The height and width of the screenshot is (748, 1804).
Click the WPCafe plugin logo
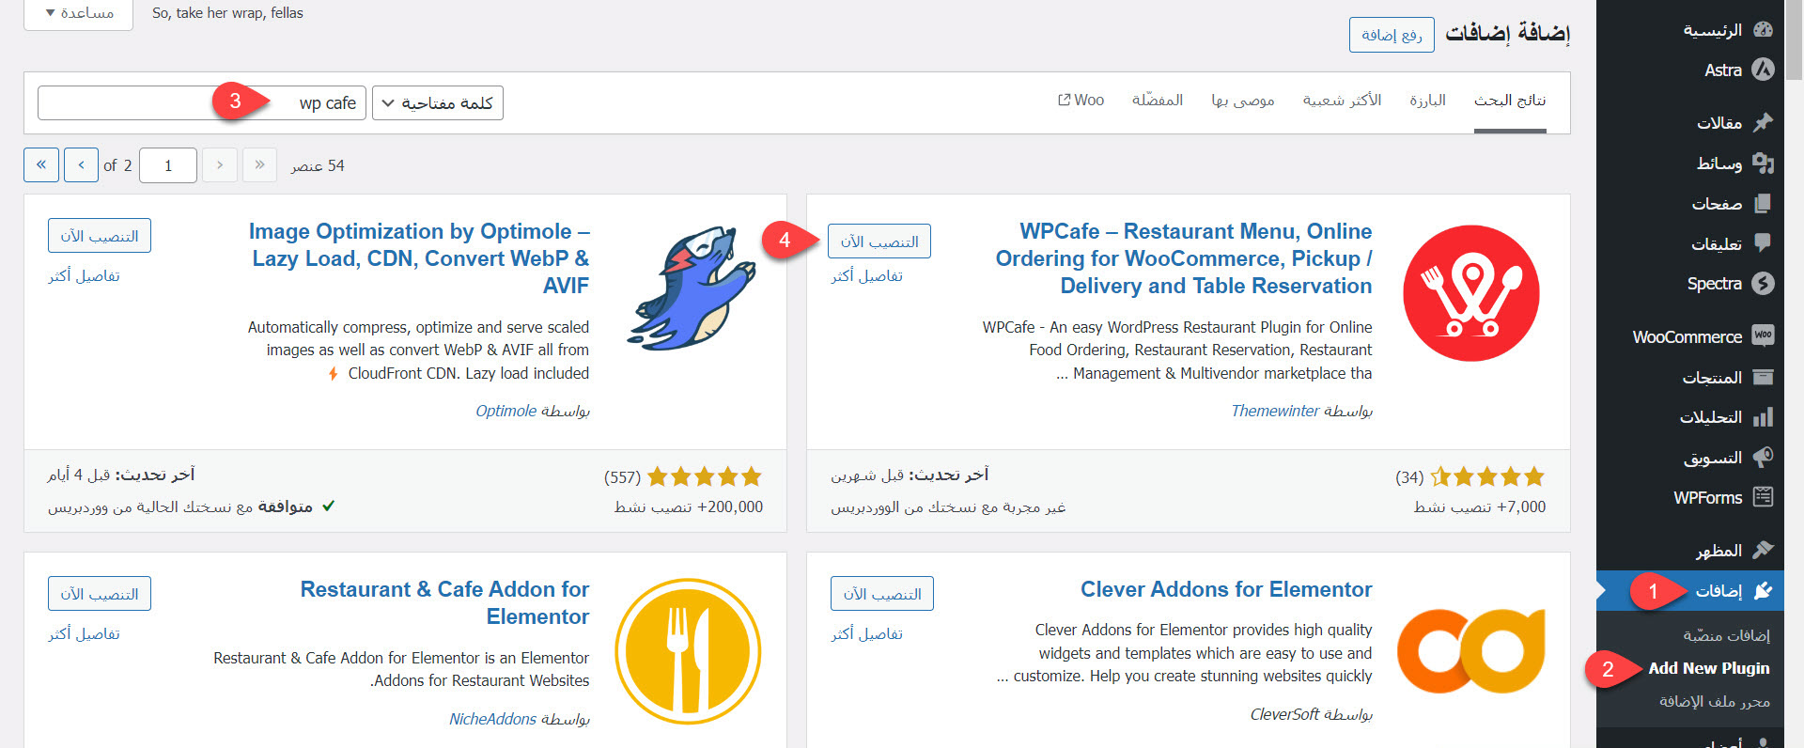(1470, 293)
